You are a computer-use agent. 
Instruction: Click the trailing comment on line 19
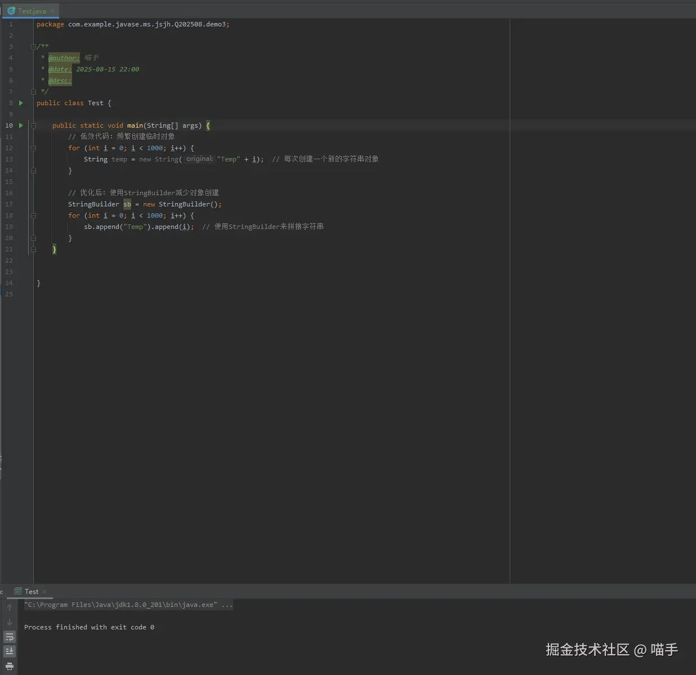[x=263, y=227]
